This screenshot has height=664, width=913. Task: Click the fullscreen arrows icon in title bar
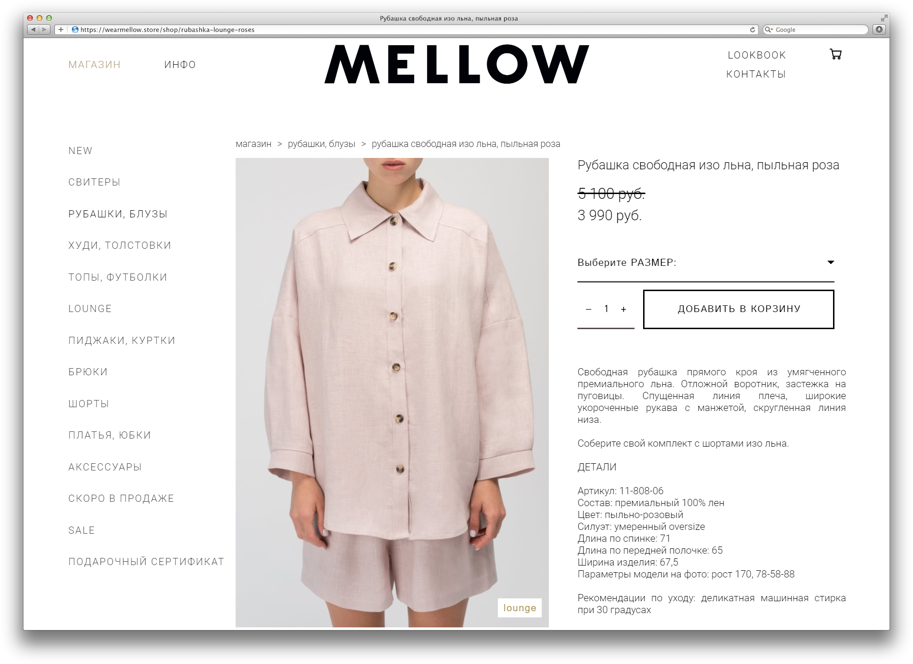884,18
